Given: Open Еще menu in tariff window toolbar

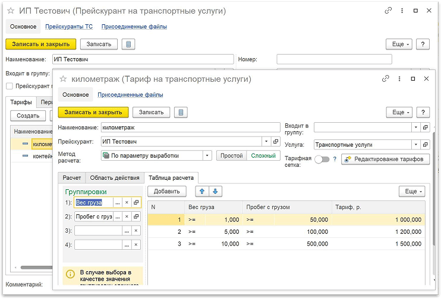Looking at the screenshot, I should [x=401, y=112].
